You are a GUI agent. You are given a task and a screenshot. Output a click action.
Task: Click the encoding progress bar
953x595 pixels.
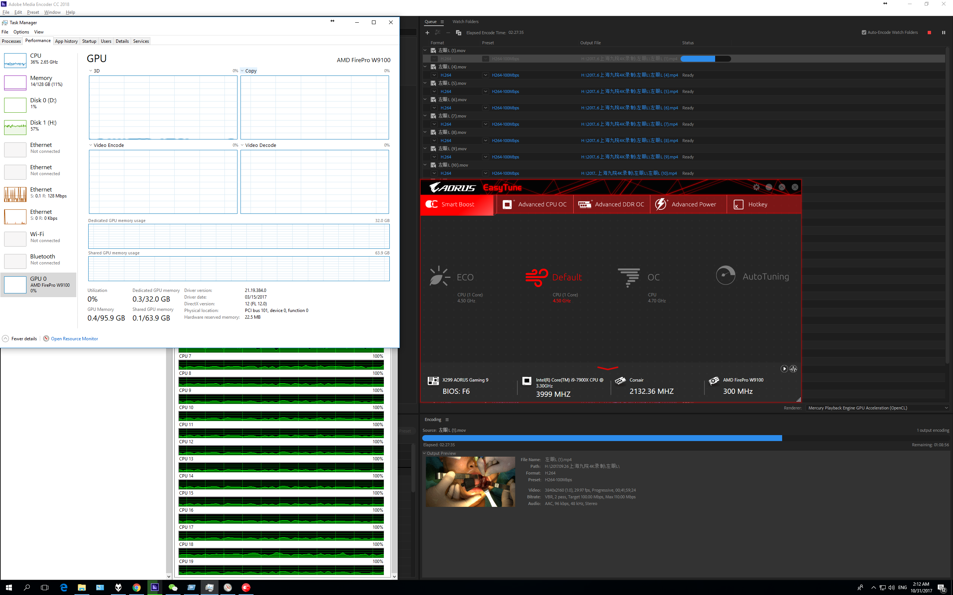click(686, 438)
